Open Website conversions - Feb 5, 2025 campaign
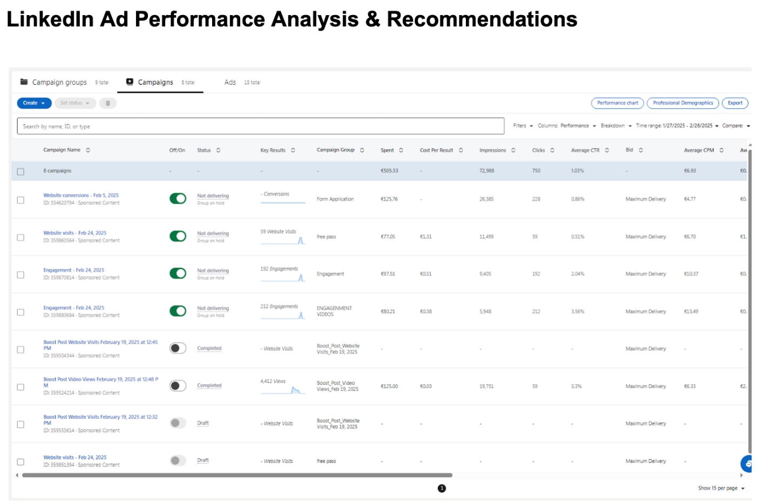Image resolution: width=759 pixels, height=502 pixels. 81,195
